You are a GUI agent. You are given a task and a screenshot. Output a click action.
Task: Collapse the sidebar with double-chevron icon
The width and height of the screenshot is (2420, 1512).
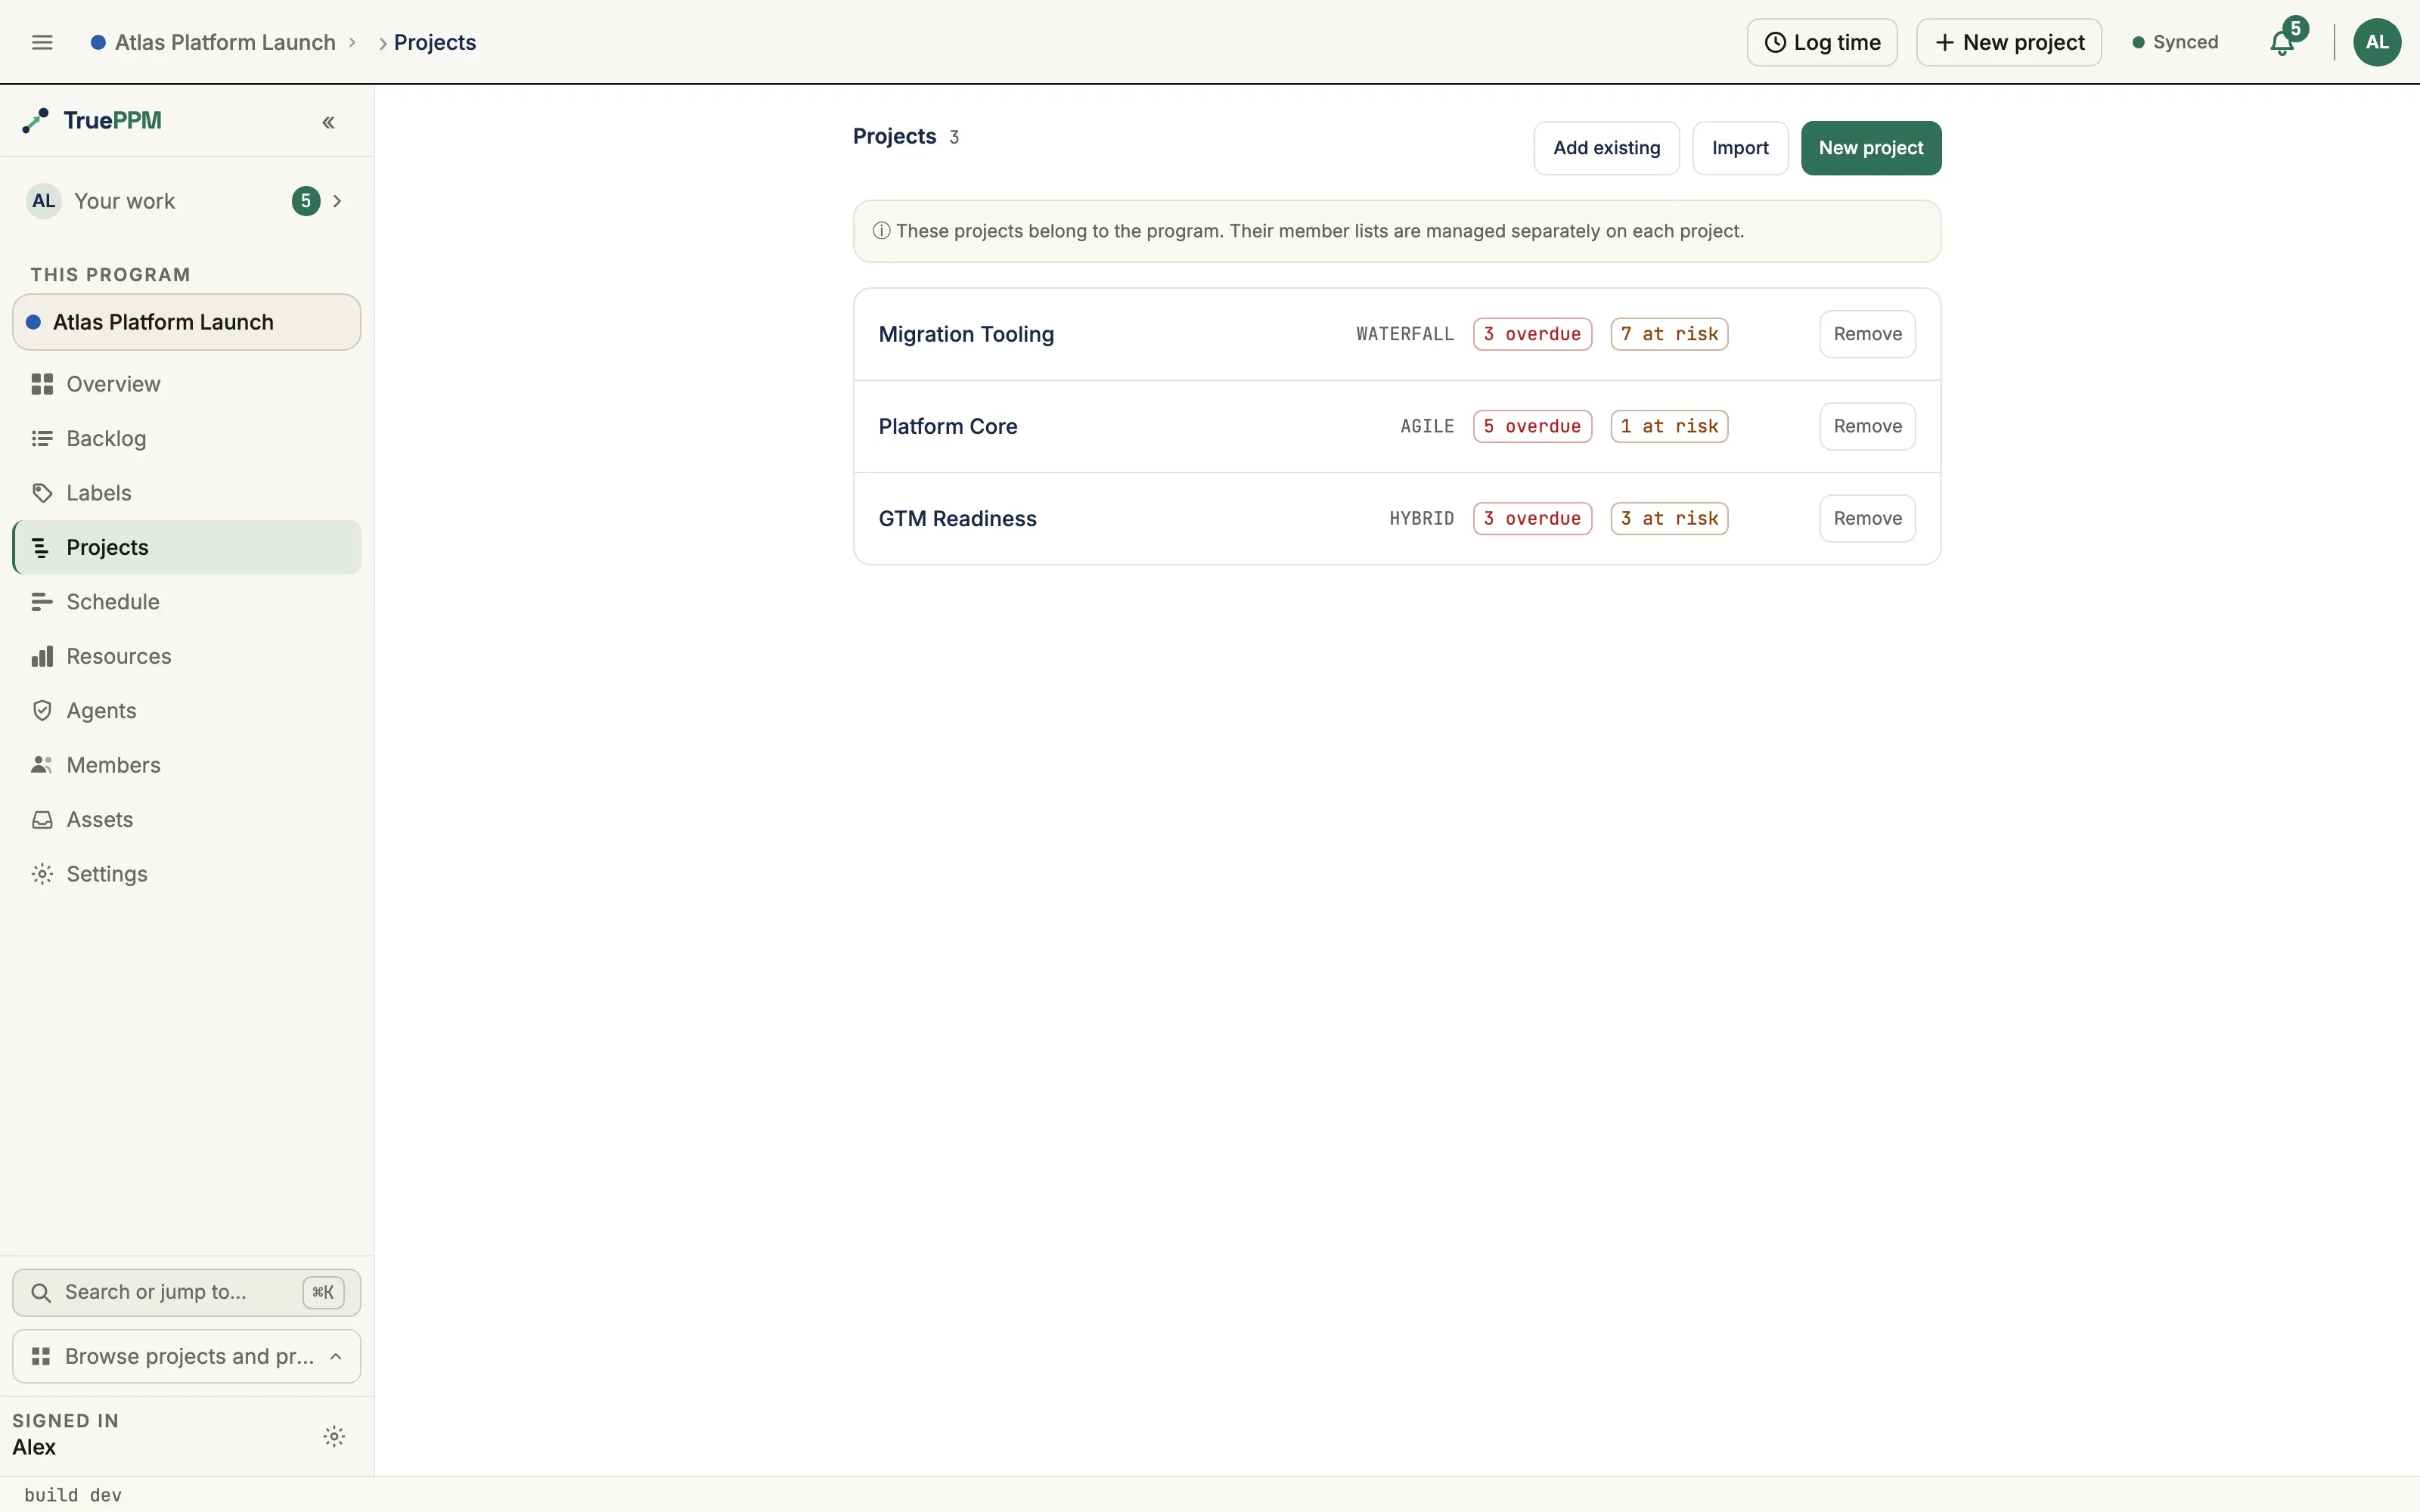pos(328,122)
